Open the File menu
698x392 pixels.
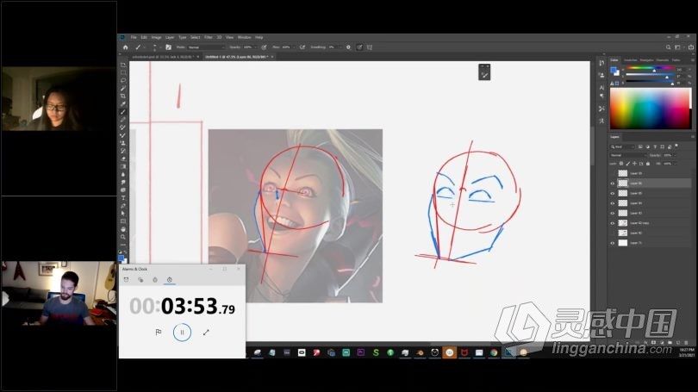pos(134,37)
